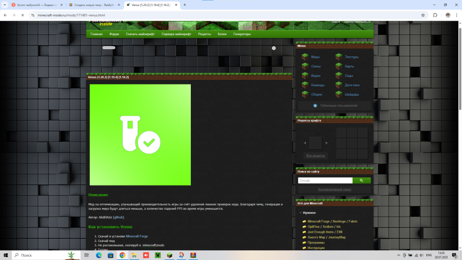Switch to the forum reallyworld Yandex tab

[37, 5]
